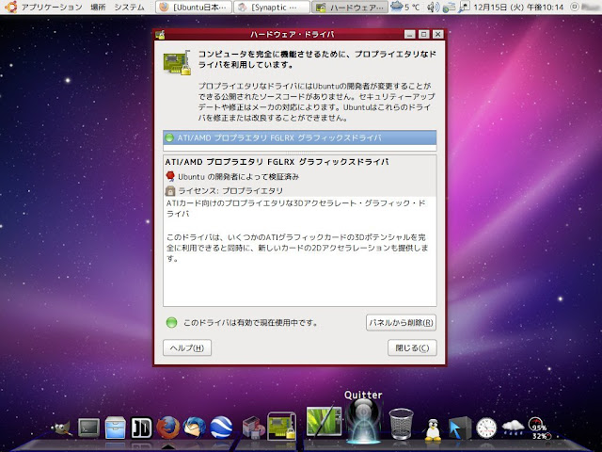
Task: Click the Tux penguin dock icon
Action: coord(433,429)
